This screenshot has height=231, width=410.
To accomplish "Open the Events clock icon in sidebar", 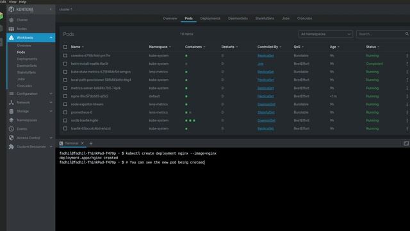I will (x=12, y=129).
